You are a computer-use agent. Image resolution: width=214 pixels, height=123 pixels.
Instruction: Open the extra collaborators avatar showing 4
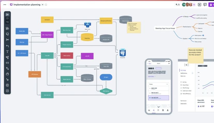point(194,5)
